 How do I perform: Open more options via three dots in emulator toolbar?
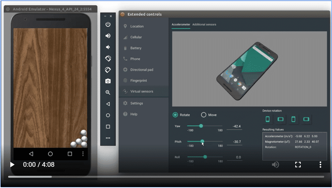click(x=108, y=138)
